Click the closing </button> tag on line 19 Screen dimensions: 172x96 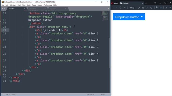[x=35, y=23]
